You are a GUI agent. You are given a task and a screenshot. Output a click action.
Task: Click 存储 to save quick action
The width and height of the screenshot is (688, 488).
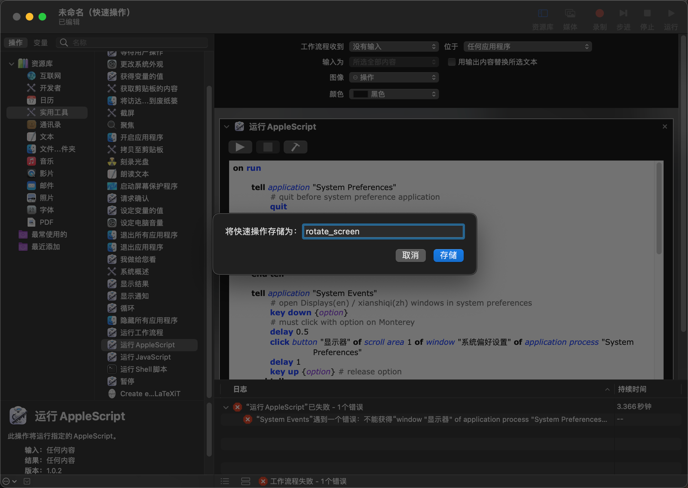click(x=448, y=255)
